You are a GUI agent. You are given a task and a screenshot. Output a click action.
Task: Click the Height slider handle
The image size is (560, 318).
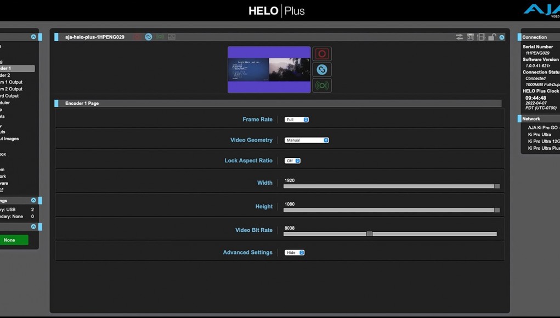coord(497,210)
